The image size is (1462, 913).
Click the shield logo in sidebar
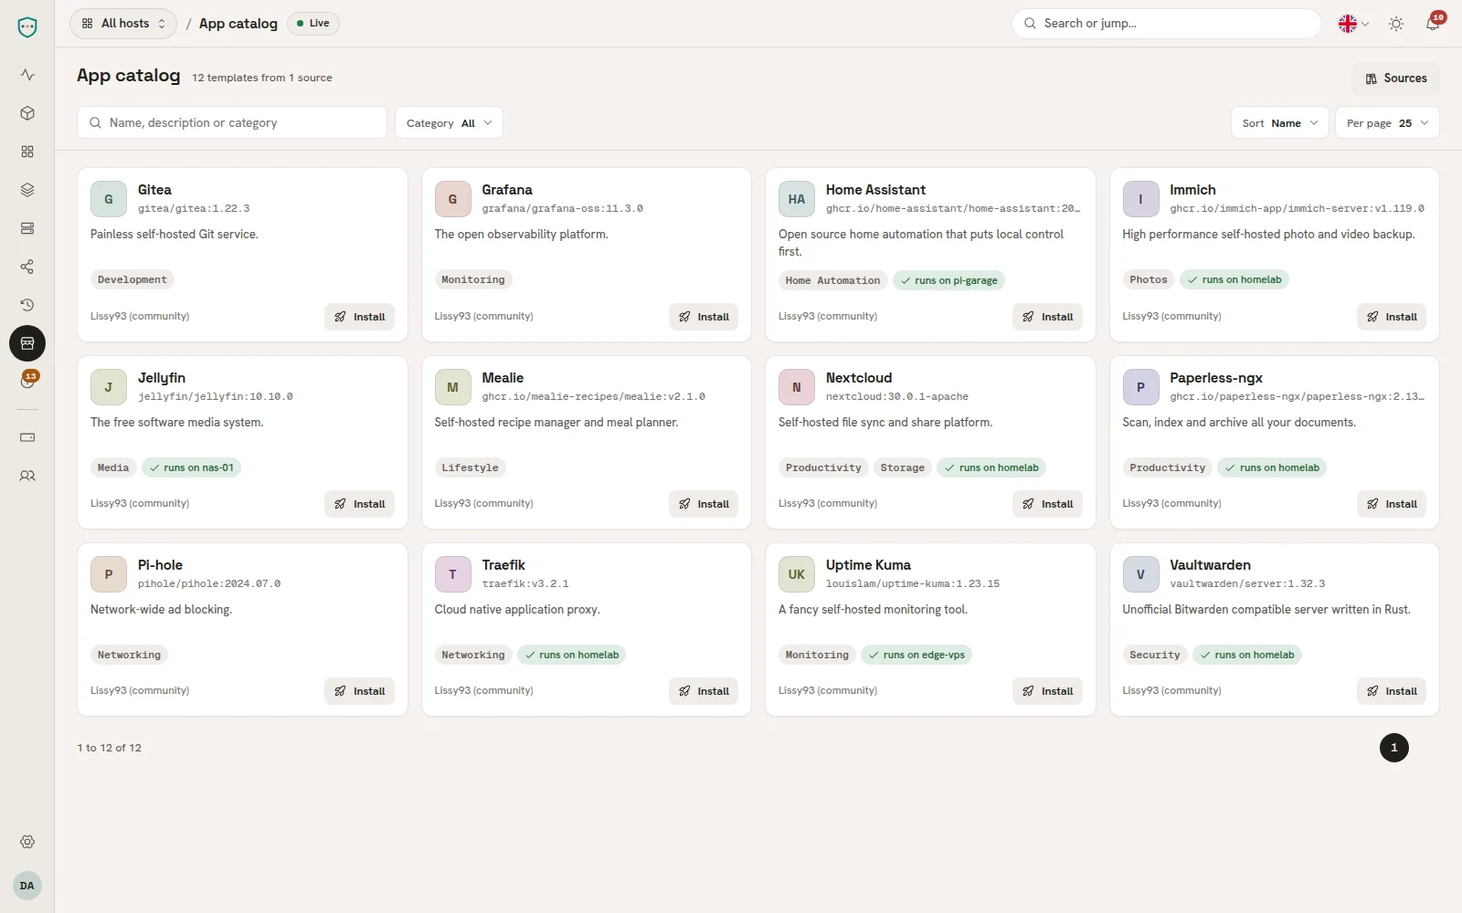point(27,27)
